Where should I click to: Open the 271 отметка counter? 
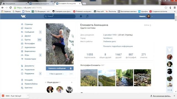pyautogui.click(x=144, y=56)
